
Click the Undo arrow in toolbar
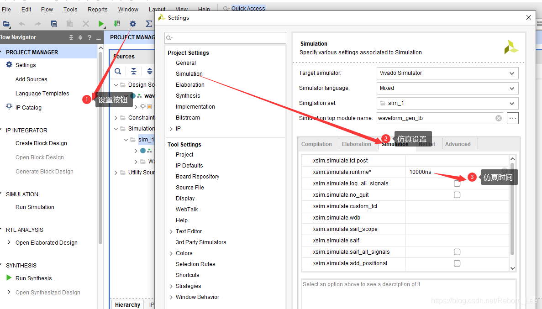[x=22, y=24]
